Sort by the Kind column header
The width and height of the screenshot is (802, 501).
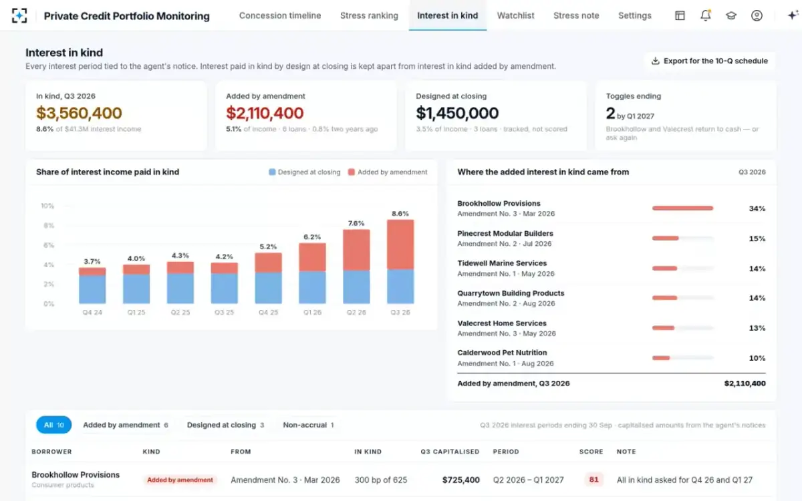click(x=151, y=452)
